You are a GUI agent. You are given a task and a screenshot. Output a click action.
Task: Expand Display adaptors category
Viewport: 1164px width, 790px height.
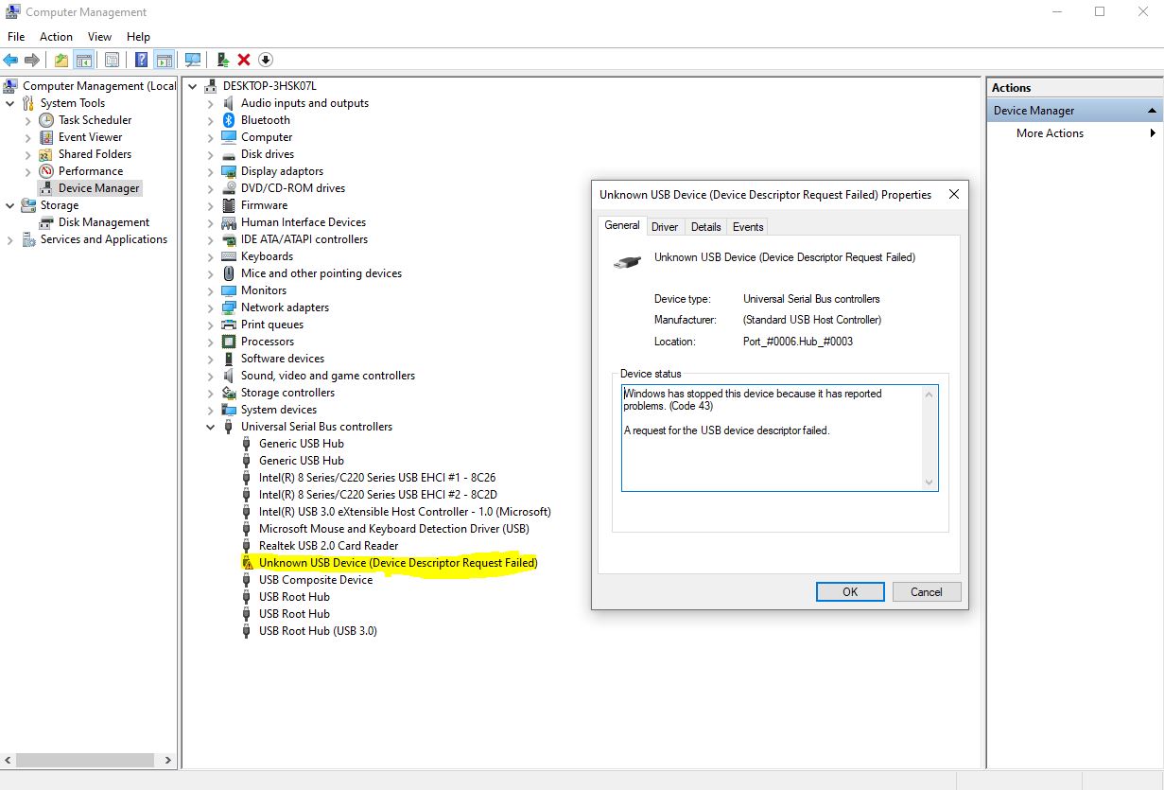click(210, 171)
